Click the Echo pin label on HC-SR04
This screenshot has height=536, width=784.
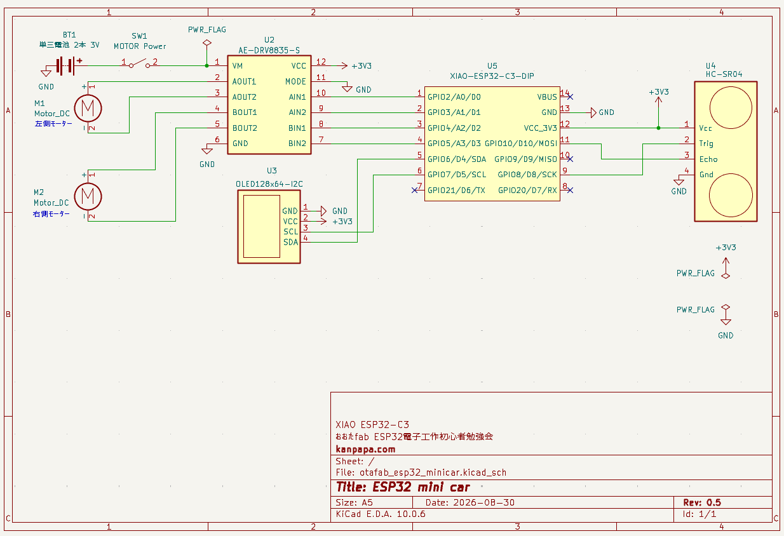pos(708,159)
